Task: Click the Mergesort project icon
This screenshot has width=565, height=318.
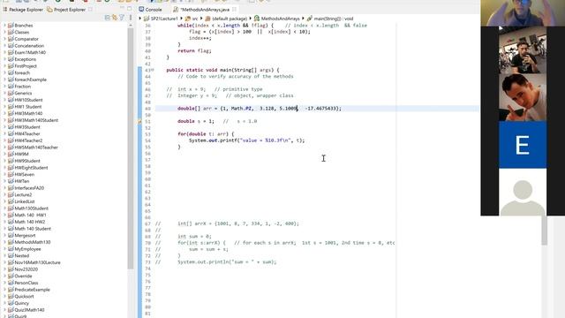Action: pyautogui.click(x=11, y=235)
